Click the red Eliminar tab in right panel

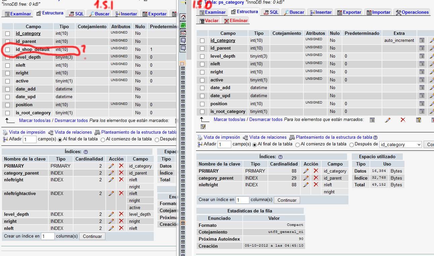pos(236,20)
